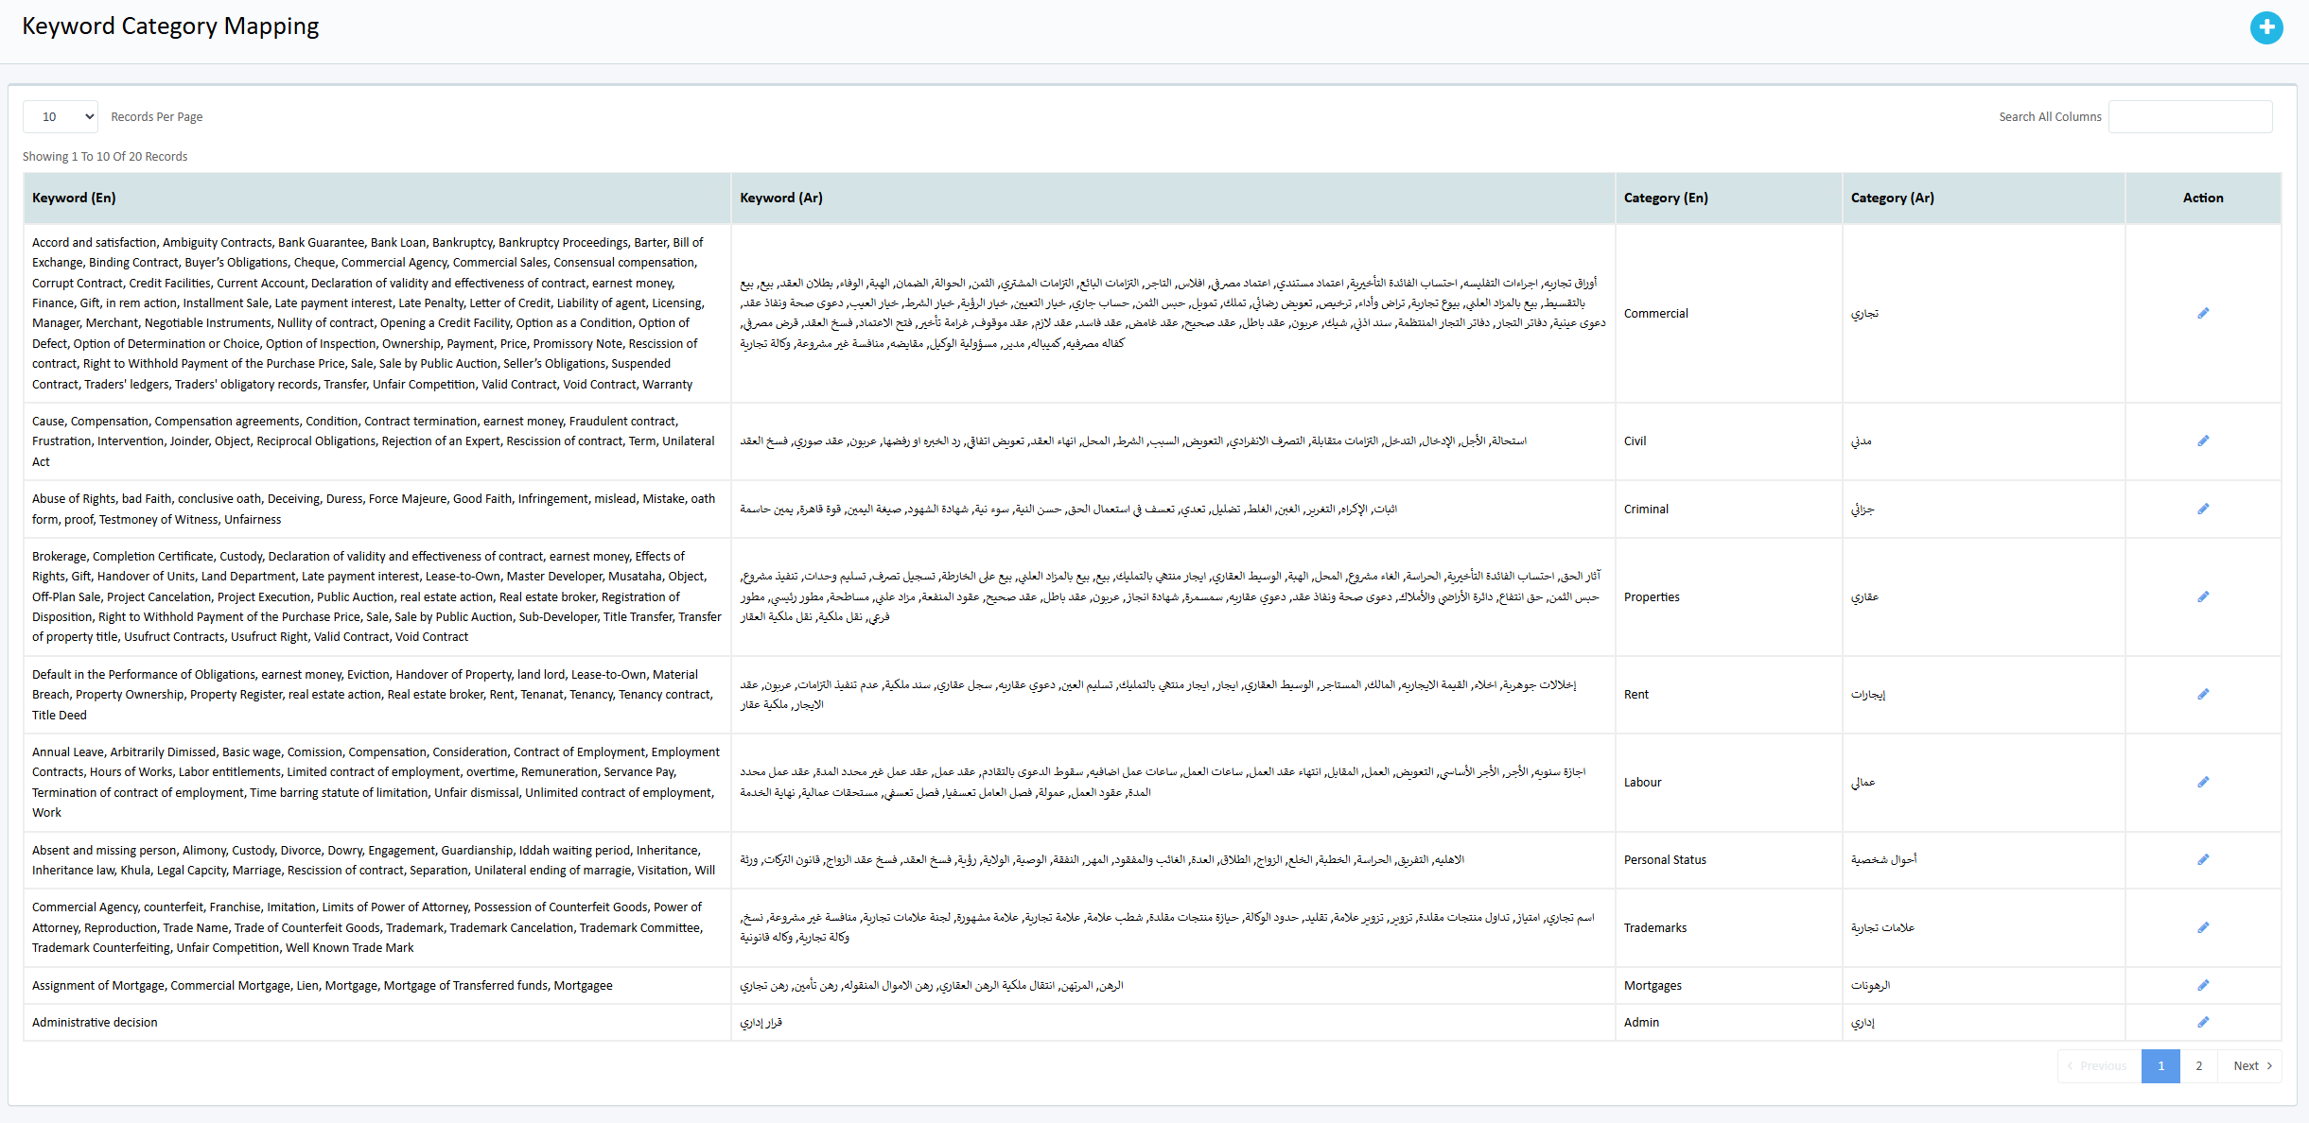Sort by Category (Ar) column header
This screenshot has height=1123, width=2309.
1892,198
